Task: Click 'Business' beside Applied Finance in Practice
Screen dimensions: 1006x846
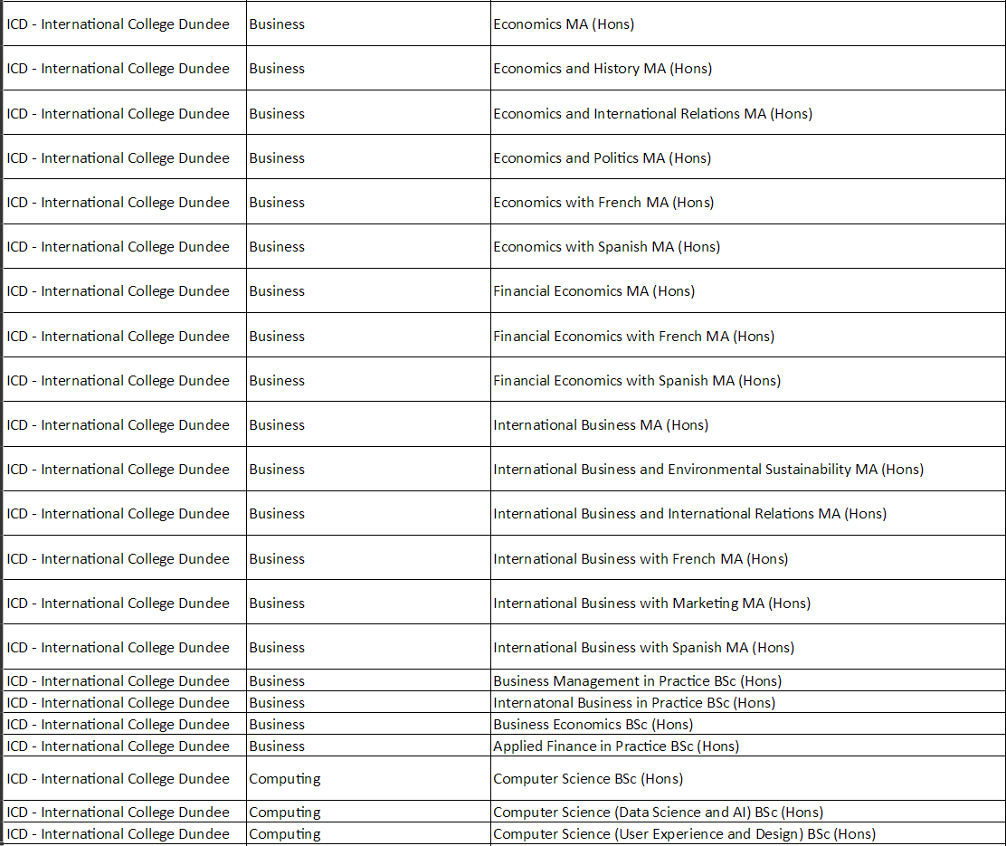Action: (277, 746)
